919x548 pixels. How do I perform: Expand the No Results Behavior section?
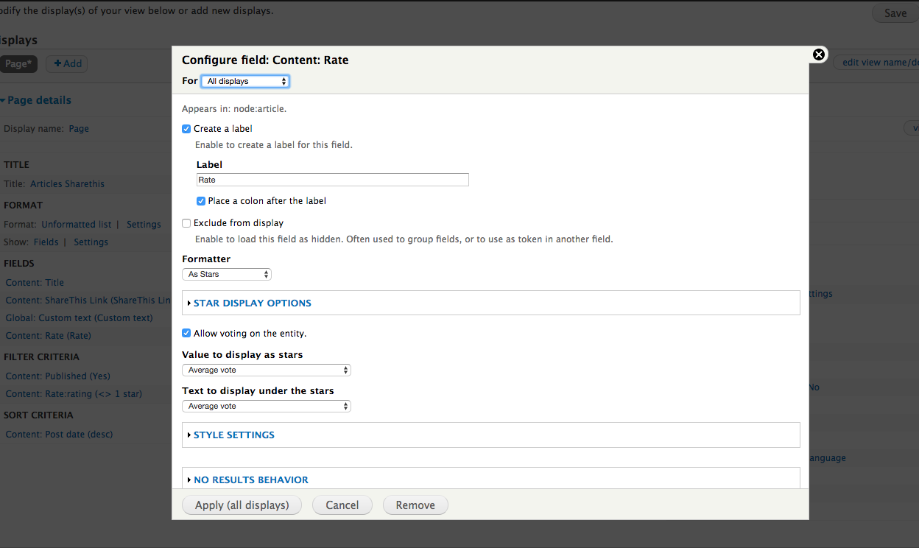pos(250,479)
